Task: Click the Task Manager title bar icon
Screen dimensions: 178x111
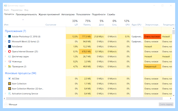Action: [5, 5]
